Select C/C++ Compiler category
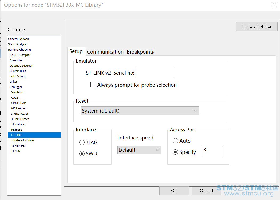This screenshot has width=280, height=200. pyautogui.click(x=34, y=55)
